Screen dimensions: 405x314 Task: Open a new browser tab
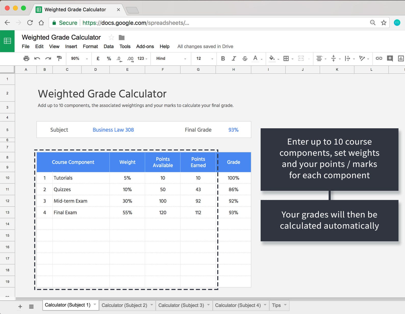pyautogui.click(x=132, y=10)
